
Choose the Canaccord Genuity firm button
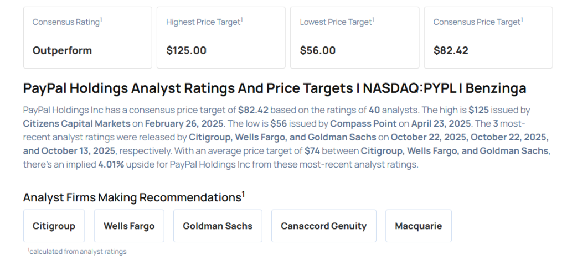(323, 226)
